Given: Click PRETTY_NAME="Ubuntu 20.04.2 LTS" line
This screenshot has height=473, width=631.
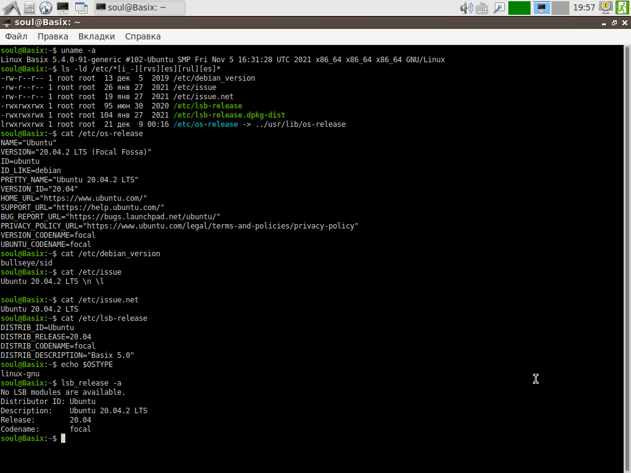Looking at the screenshot, I should tap(69, 180).
